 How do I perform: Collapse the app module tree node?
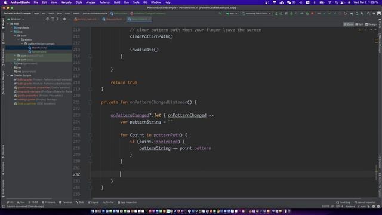click(x=8, y=24)
